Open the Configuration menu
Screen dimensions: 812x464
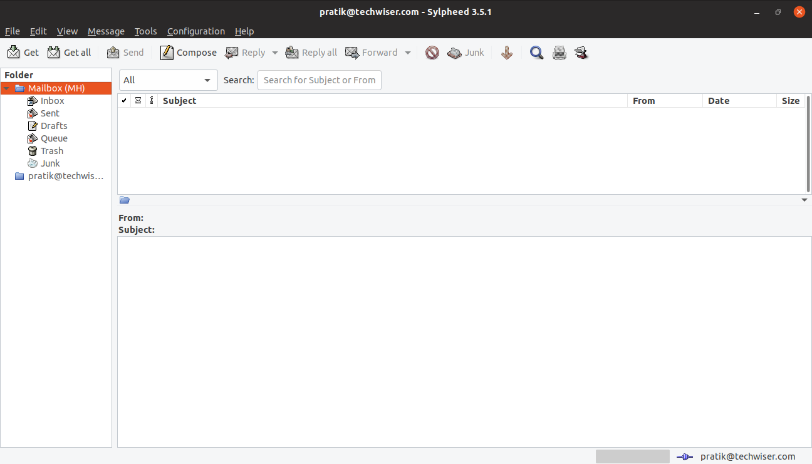pos(196,31)
